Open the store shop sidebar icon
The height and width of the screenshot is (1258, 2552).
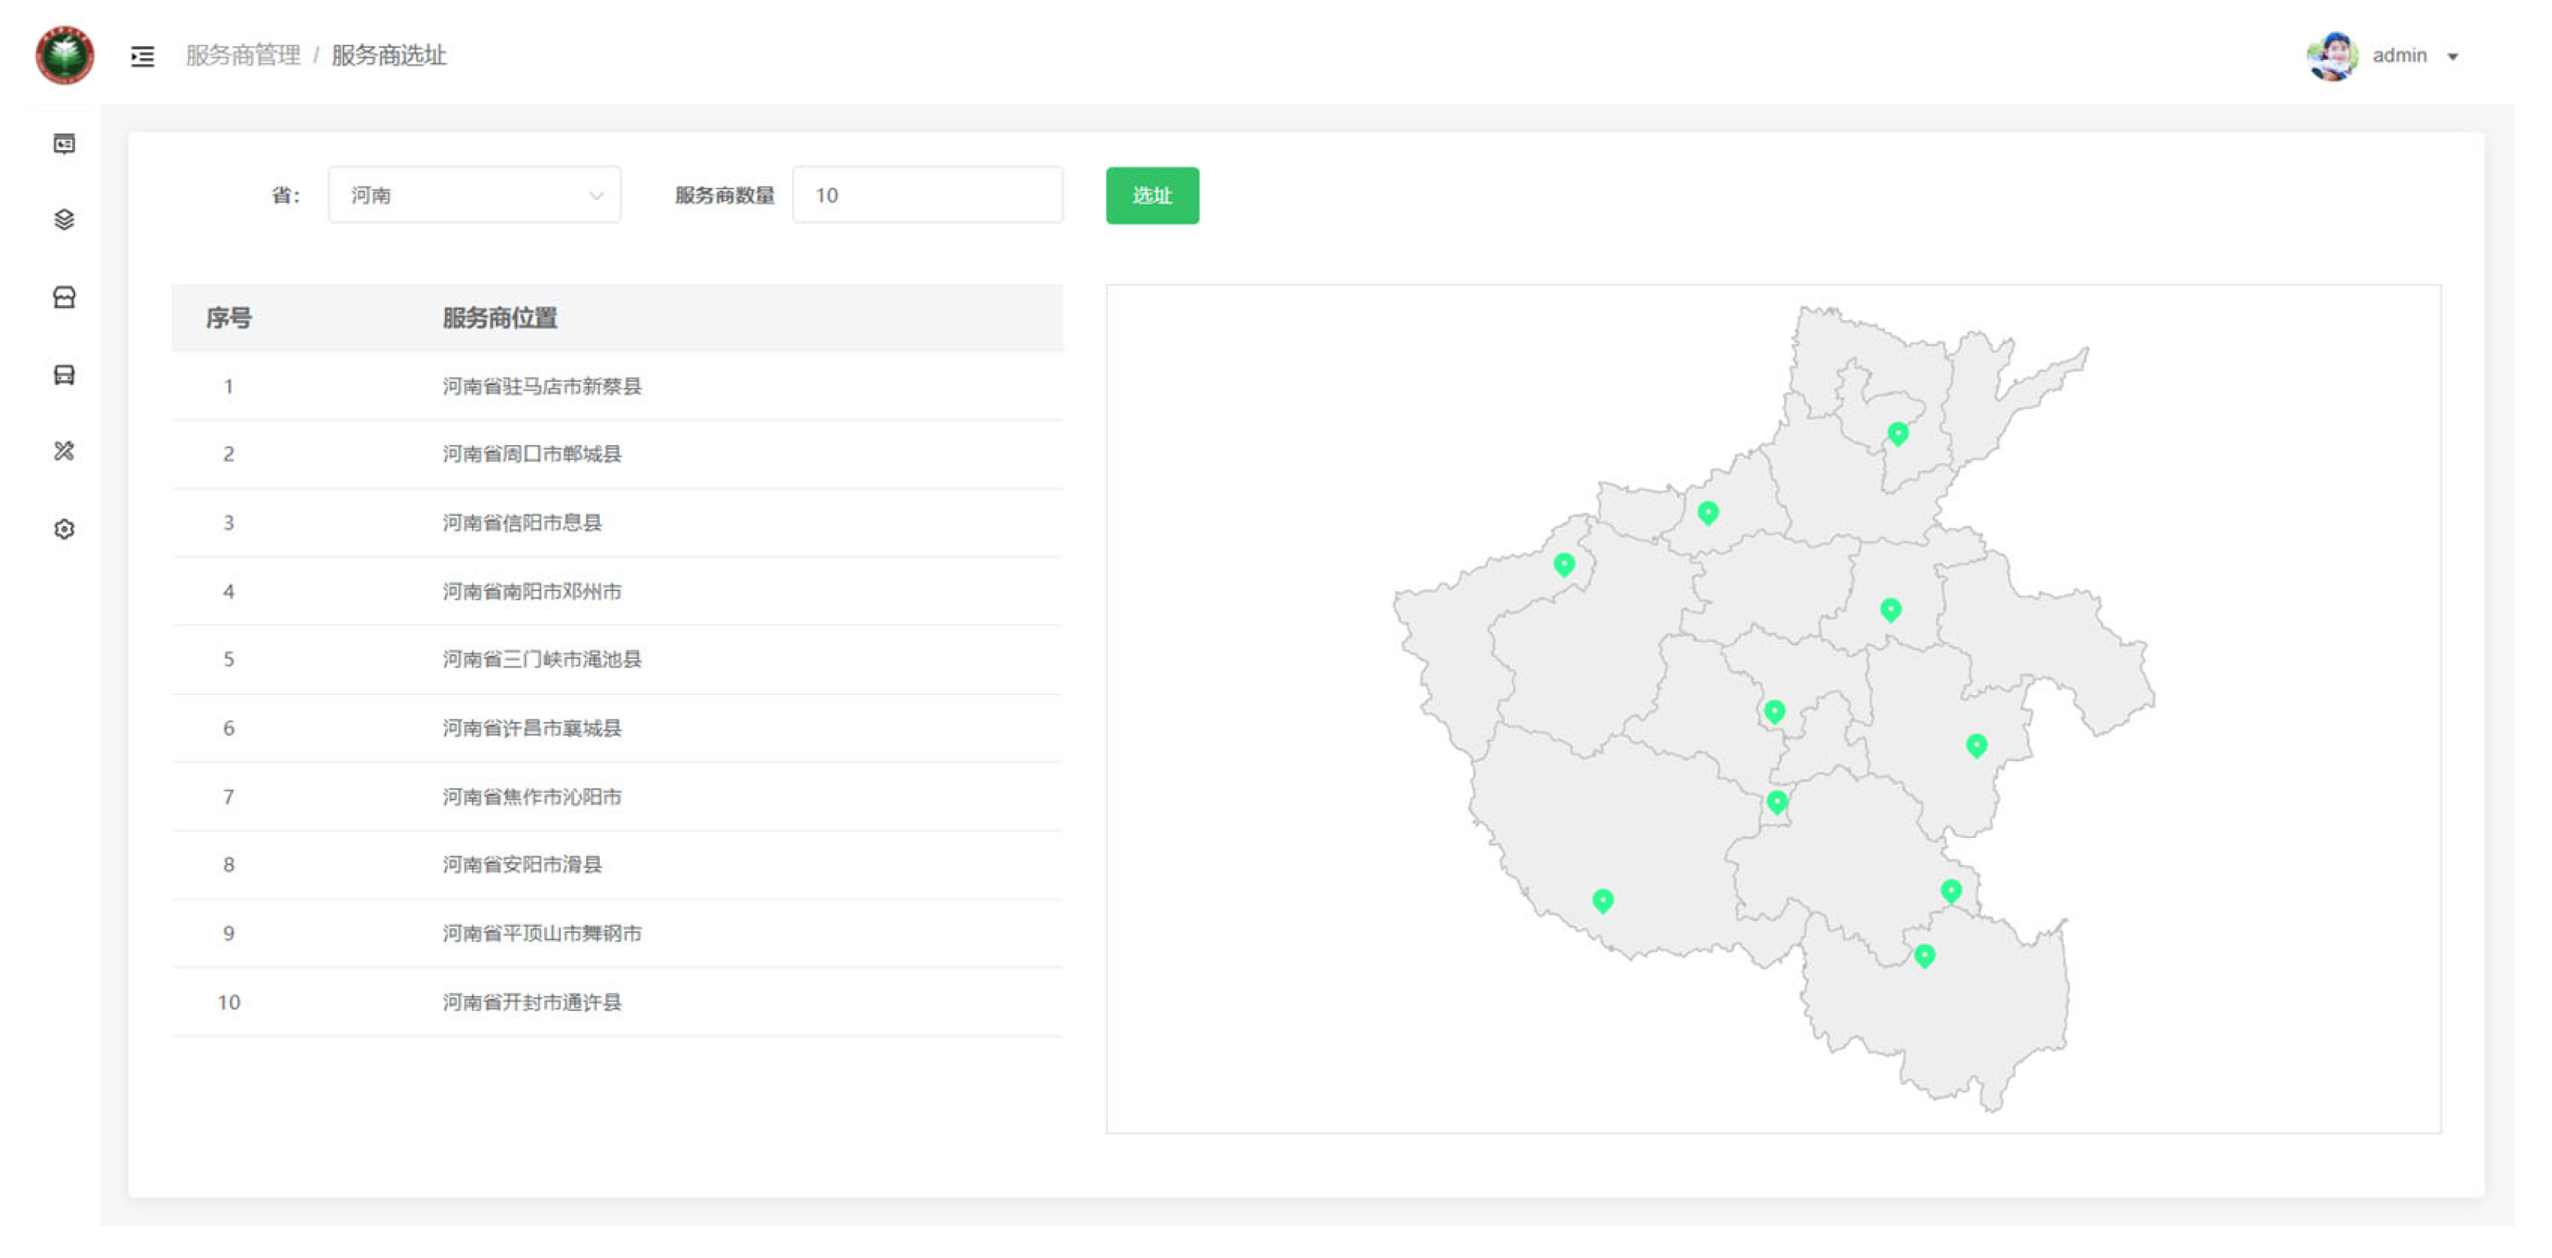(x=65, y=297)
